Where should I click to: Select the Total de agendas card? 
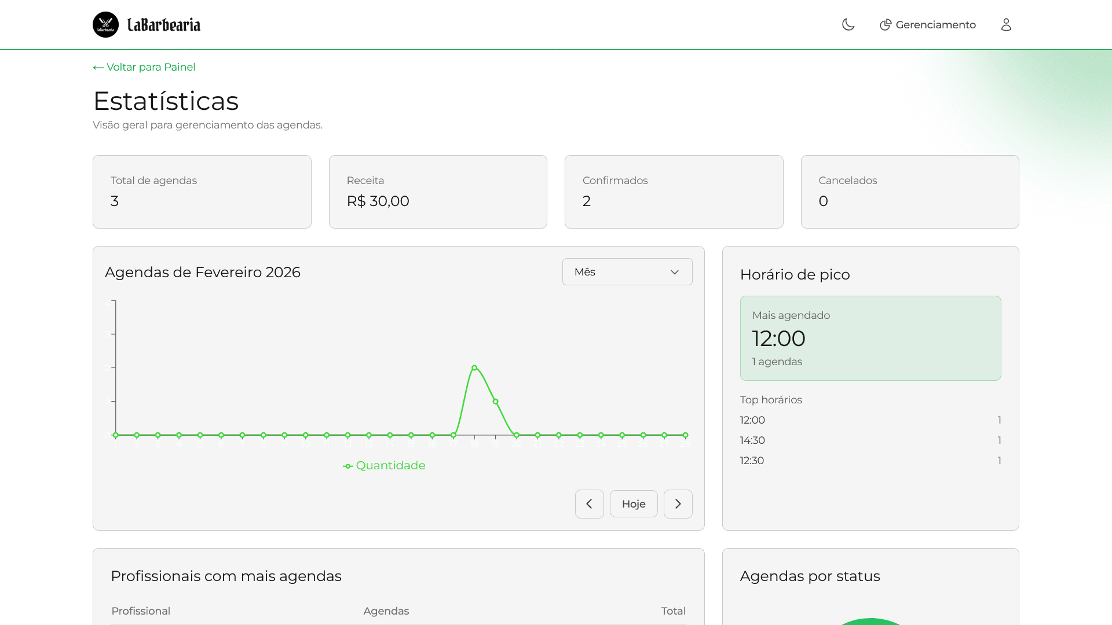click(202, 192)
